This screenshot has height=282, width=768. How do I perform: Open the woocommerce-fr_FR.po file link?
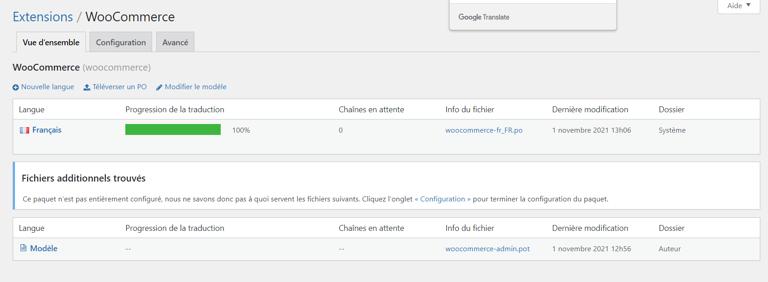(x=484, y=130)
